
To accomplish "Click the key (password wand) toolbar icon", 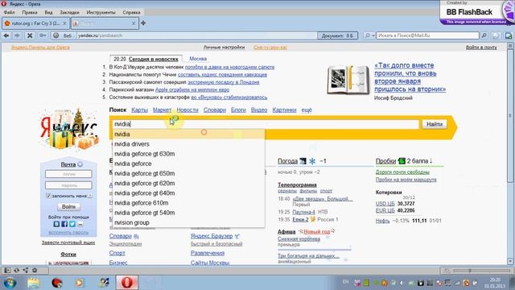I will tap(43, 35).
